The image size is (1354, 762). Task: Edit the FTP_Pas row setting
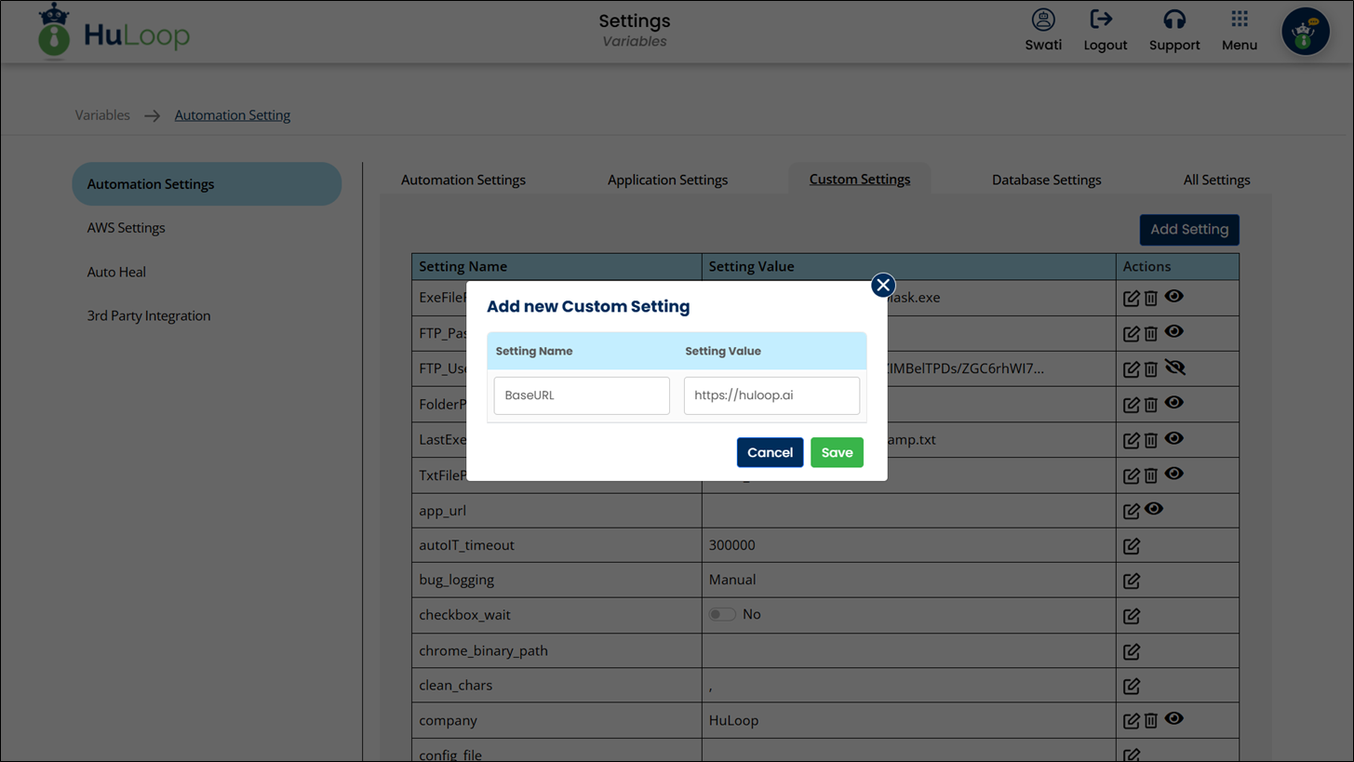pyautogui.click(x=1132, y=333)
